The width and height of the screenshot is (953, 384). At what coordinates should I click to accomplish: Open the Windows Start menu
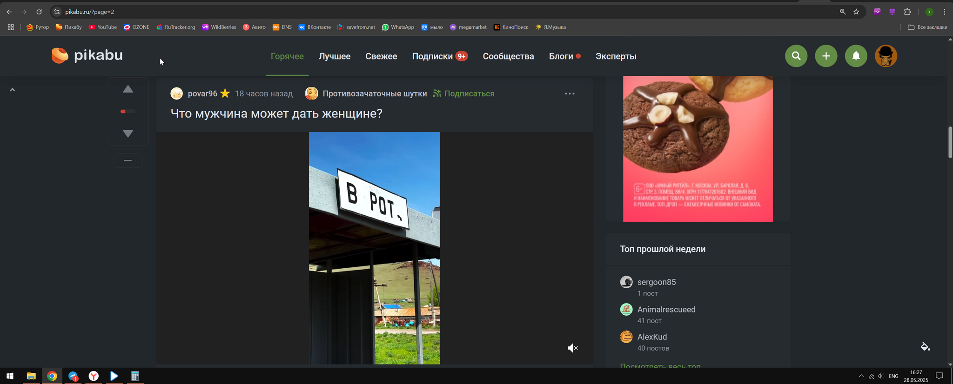pos(9,376)
